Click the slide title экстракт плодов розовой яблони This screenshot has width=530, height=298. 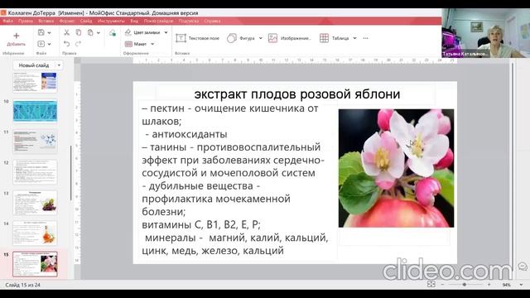[297, 94]
